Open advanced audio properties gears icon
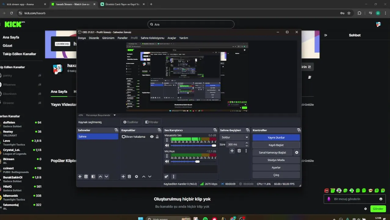Image resolution: width=390 pixels, height=220 pixels. click(166, 177)
